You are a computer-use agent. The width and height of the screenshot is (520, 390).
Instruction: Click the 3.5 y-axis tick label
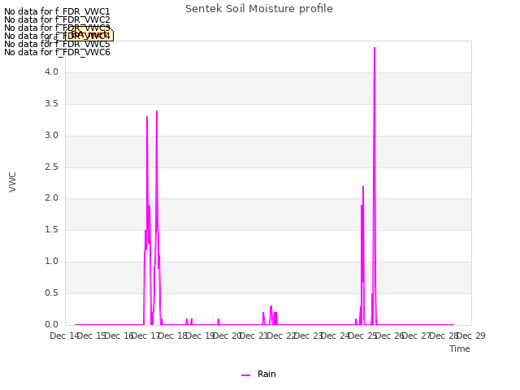pos(52,104)
